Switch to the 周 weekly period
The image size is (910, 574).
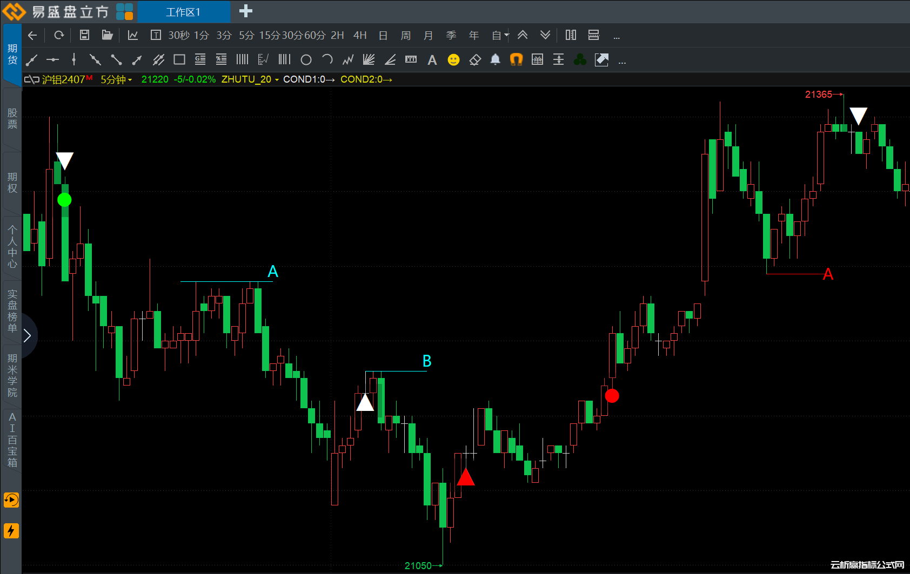(x=406, y=36)
